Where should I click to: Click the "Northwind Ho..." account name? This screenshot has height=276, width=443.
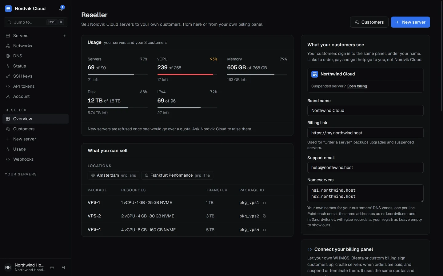29,265
